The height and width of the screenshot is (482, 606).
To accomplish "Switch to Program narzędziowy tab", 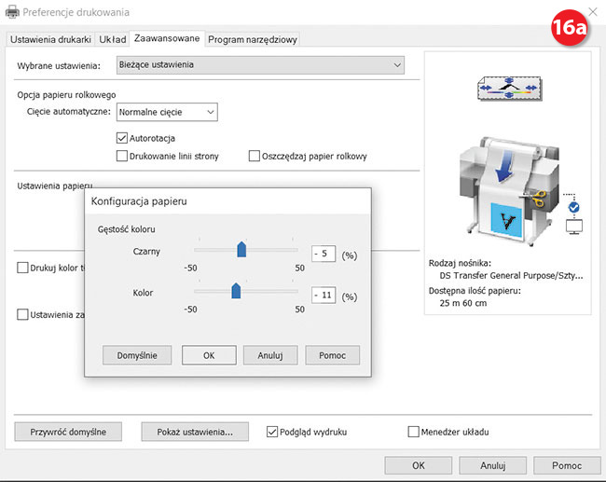I will point(253,40).
